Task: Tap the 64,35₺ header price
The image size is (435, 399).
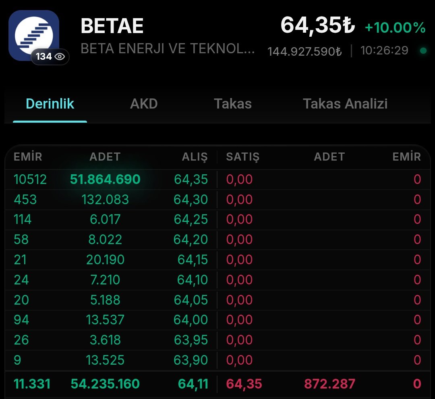Action: (318, 25)
